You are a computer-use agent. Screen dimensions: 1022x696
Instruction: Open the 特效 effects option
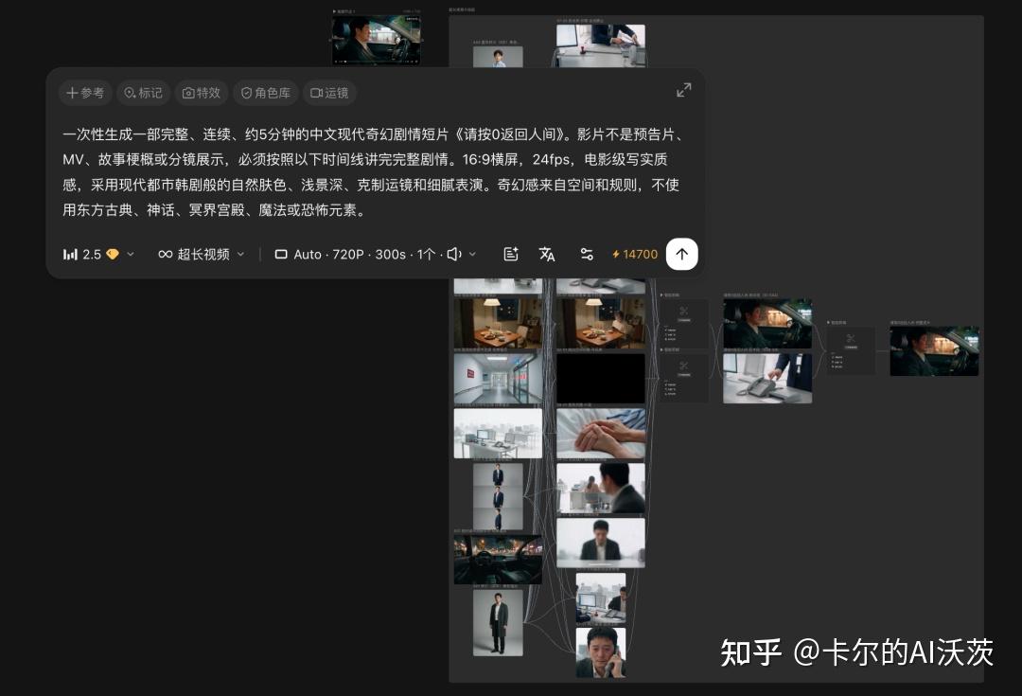pos(202,93)
